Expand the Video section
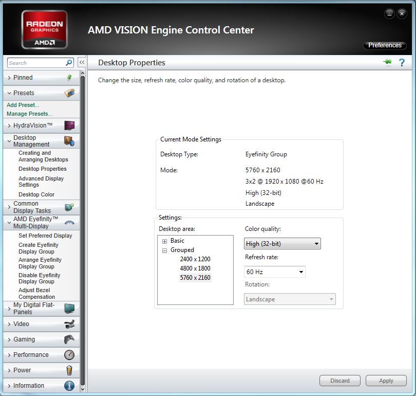 (9, 324)
